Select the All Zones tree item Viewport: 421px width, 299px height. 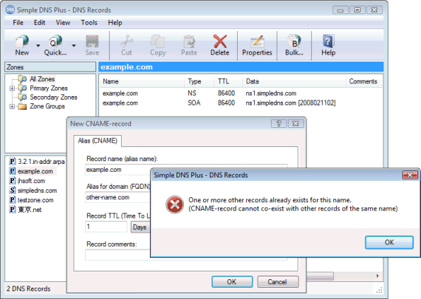[x=42, y=79]
